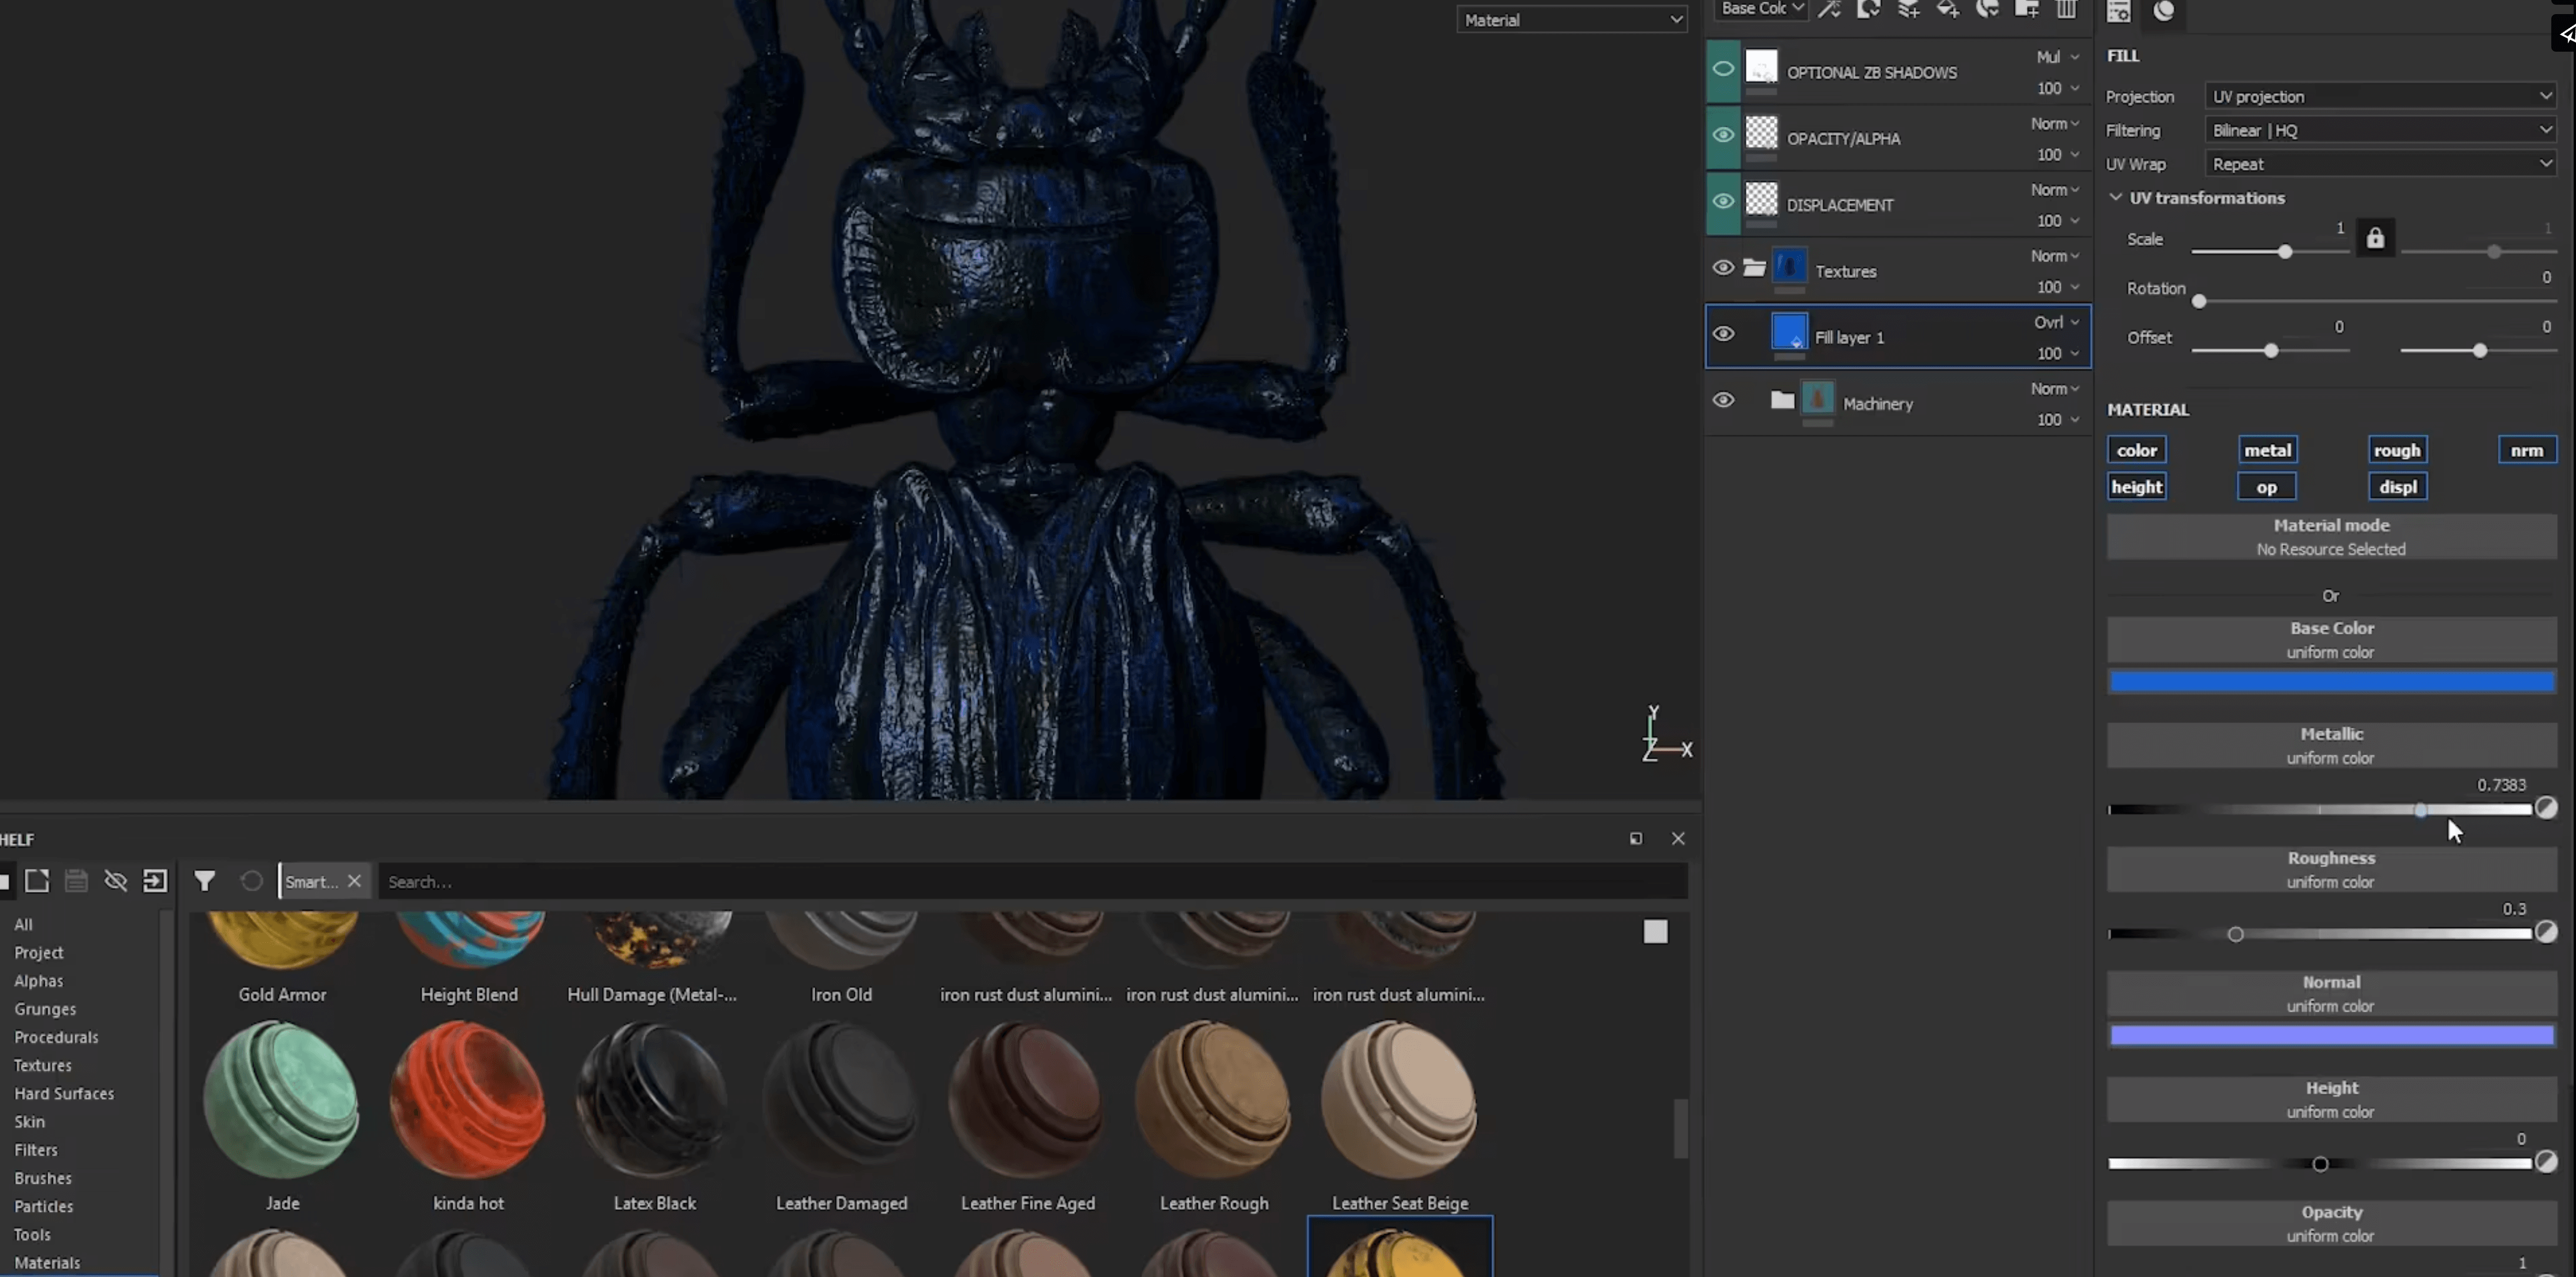This screenshot has height=1277, width=2576.
Task: Change Fill layer 1 Ovrl blend mode
Action: pyautogui.click(x=2056, y=322)
